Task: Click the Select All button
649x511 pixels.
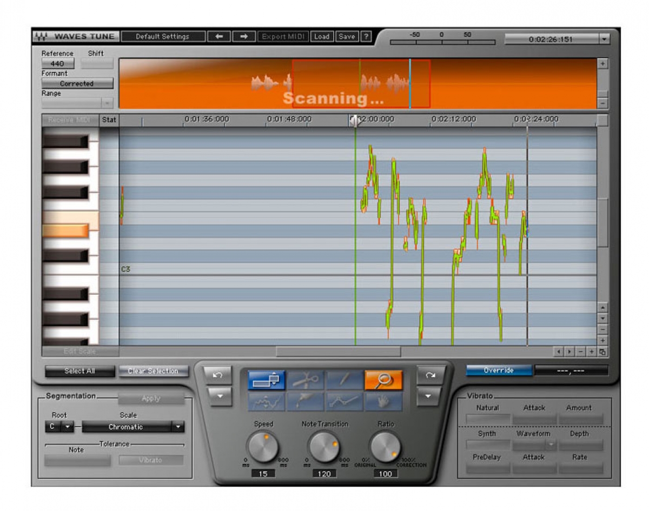Action: point(80,371)
